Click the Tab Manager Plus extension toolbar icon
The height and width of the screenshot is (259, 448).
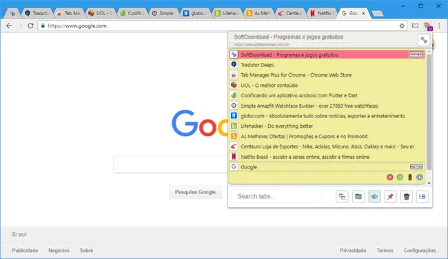pos(428,26)
